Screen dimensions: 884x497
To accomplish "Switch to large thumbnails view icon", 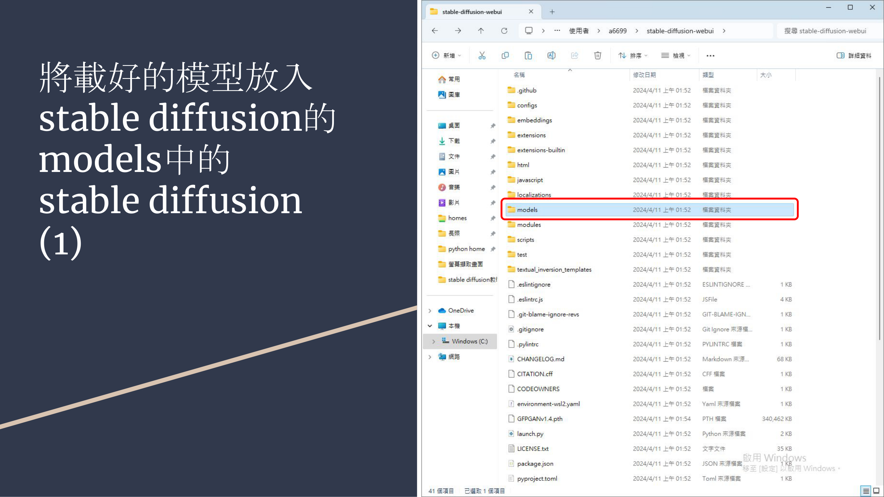I will [x=876, y=491].
